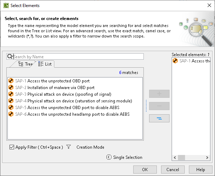Click the SAP-6 element icon in list
The height and width of the screenshot is (176, 215).
point(11,114)
